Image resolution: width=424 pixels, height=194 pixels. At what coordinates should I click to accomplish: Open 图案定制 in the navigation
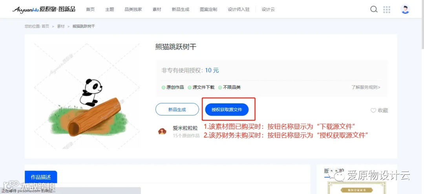pyautogui.click(x=208, y=9)
